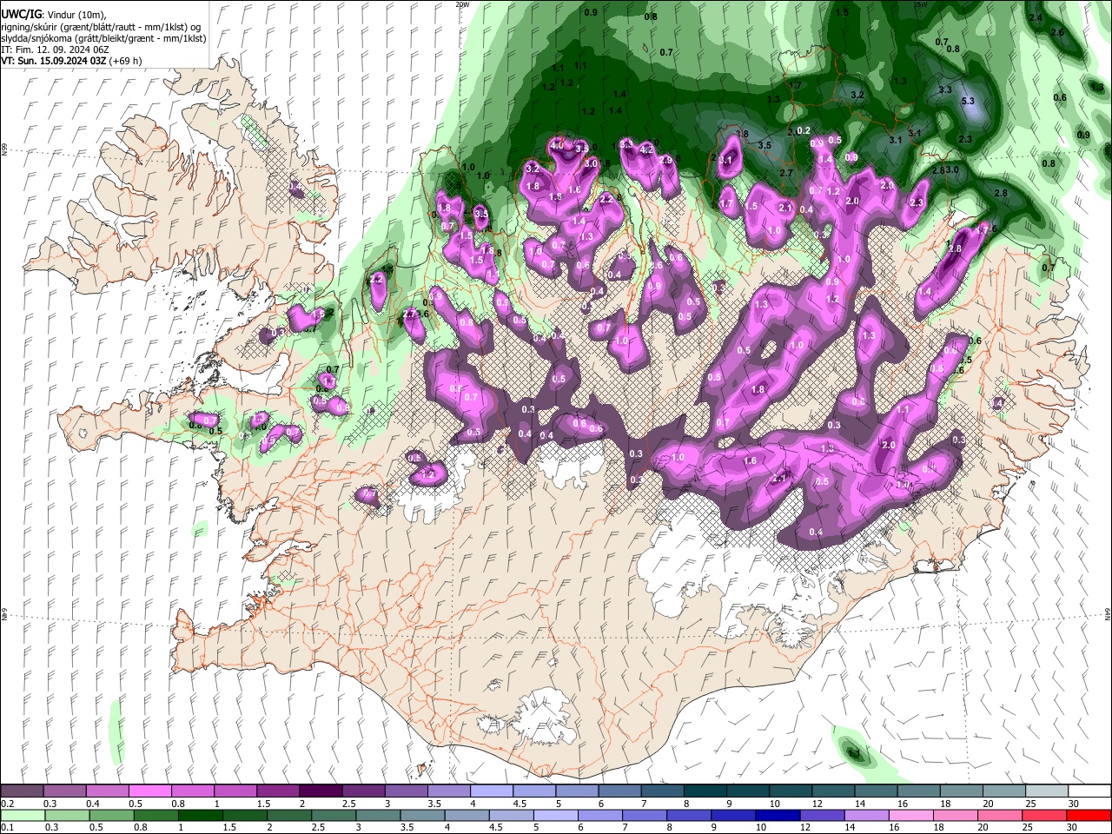1112x834 pixels.
Task: Select the "IT: Fim. 12. 09. 2024 06Z" line
Action: [x=55, y=50]
